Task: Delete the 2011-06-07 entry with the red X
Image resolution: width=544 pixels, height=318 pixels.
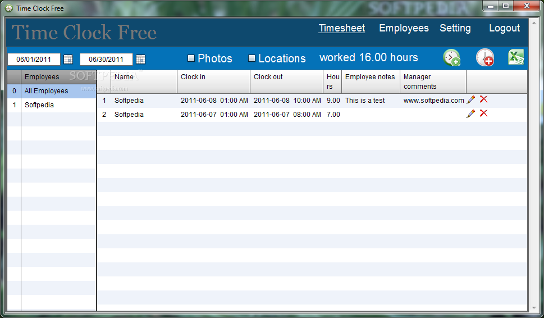Action: (483, 113)
